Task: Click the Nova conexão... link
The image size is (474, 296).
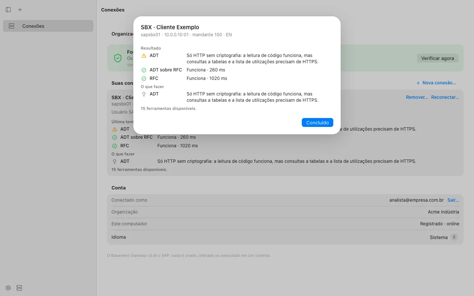Action: pos(436,83)
